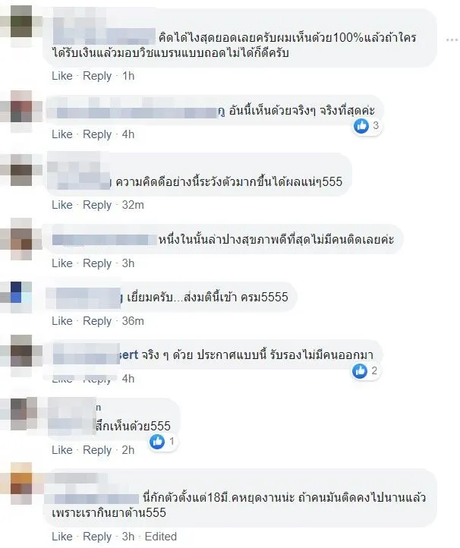Screen dimensions: 460x548
Task: Click the like reaction icon showing 2
Action: (x=360, y=371)
